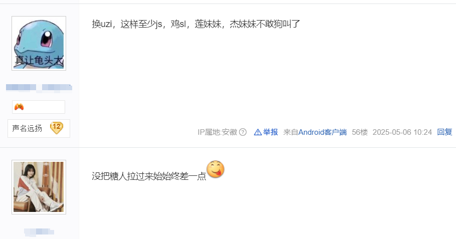
Task: Click the 举报 report link text
Action: coord(271,132)
